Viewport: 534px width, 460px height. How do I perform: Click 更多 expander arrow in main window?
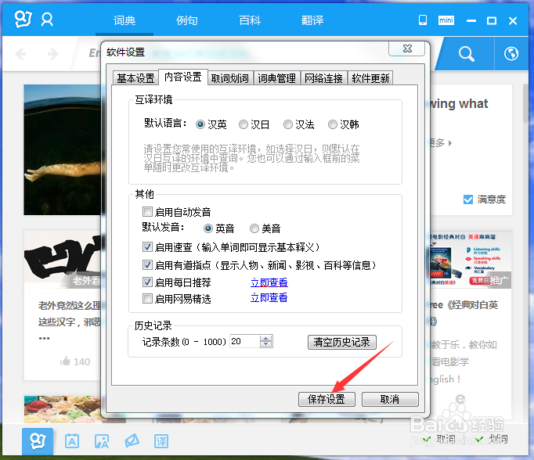tap(450, 143)
